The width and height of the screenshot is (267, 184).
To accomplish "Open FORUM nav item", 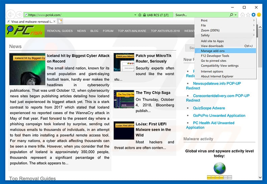I will coord(108,31).
